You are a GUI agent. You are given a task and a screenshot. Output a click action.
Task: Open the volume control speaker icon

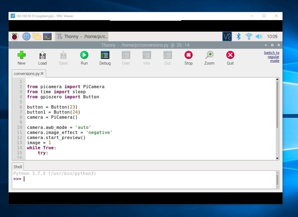259,36
